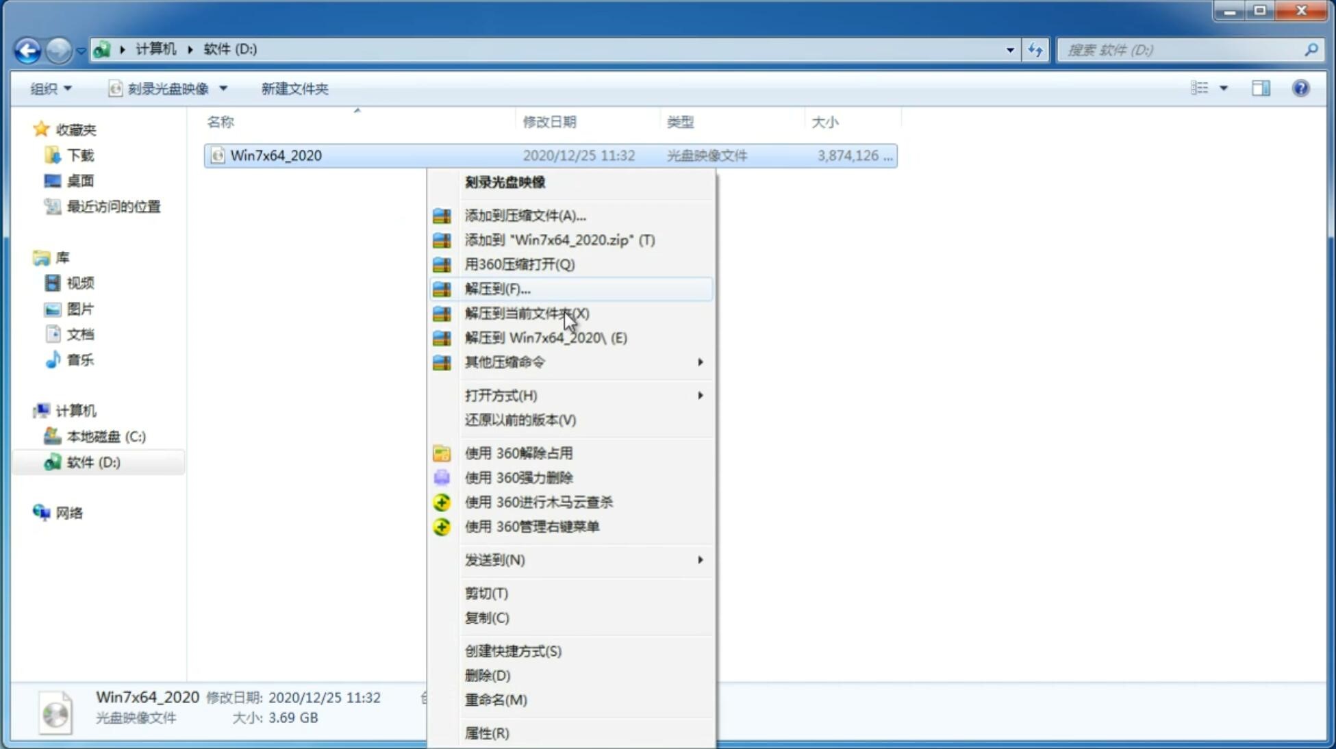Click 使用360解除占用 icon

coord(443,453)
